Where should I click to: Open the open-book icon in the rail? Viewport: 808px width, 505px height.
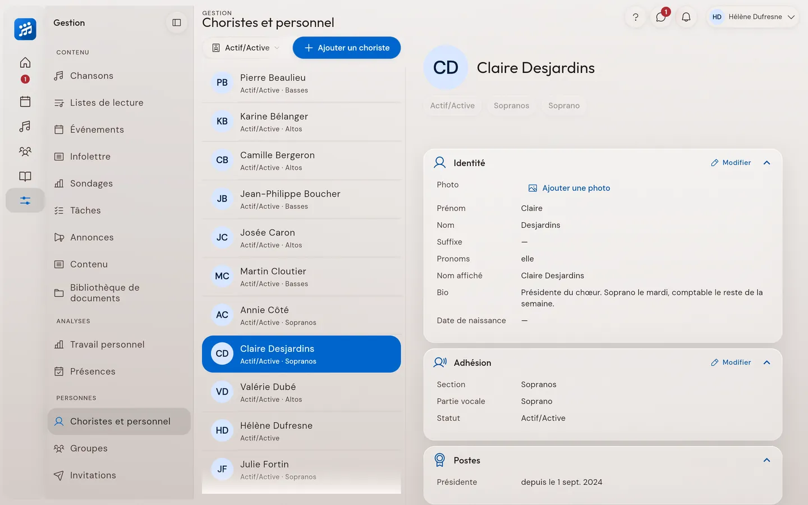click(25, 176)
